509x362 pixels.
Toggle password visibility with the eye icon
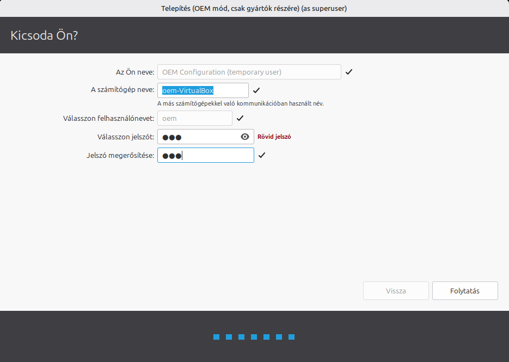tap(245, 137)
